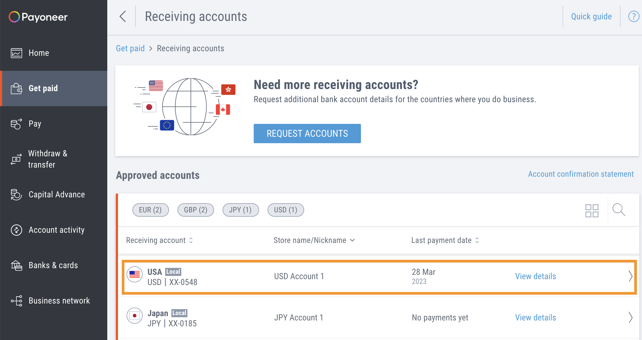Viewport: 642px width, 340px height.
Task: Click View details for Japan account
Action: 536,317
